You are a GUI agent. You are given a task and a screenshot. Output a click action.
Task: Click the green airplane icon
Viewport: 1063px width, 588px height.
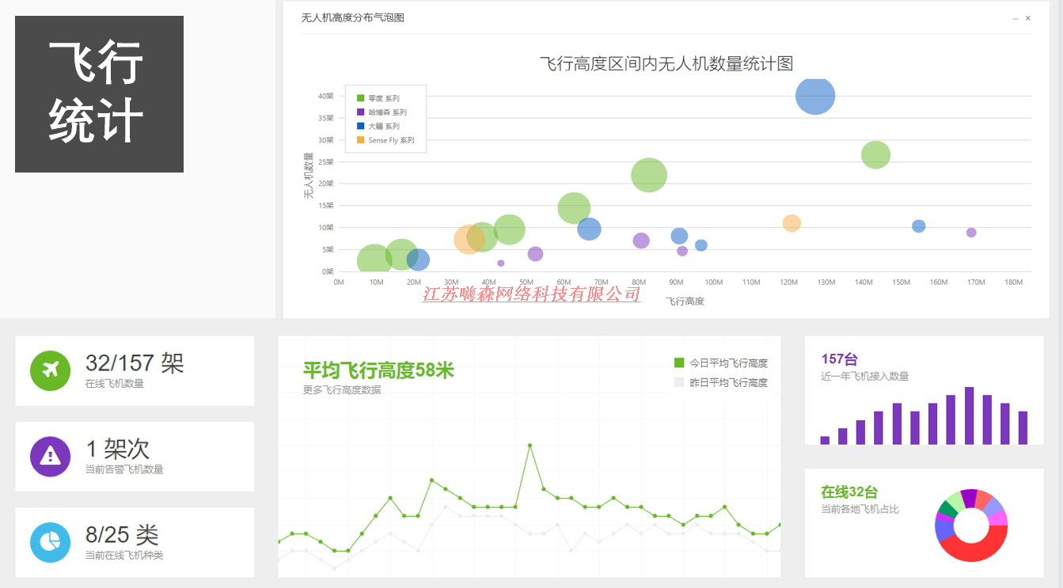point(50,370)
